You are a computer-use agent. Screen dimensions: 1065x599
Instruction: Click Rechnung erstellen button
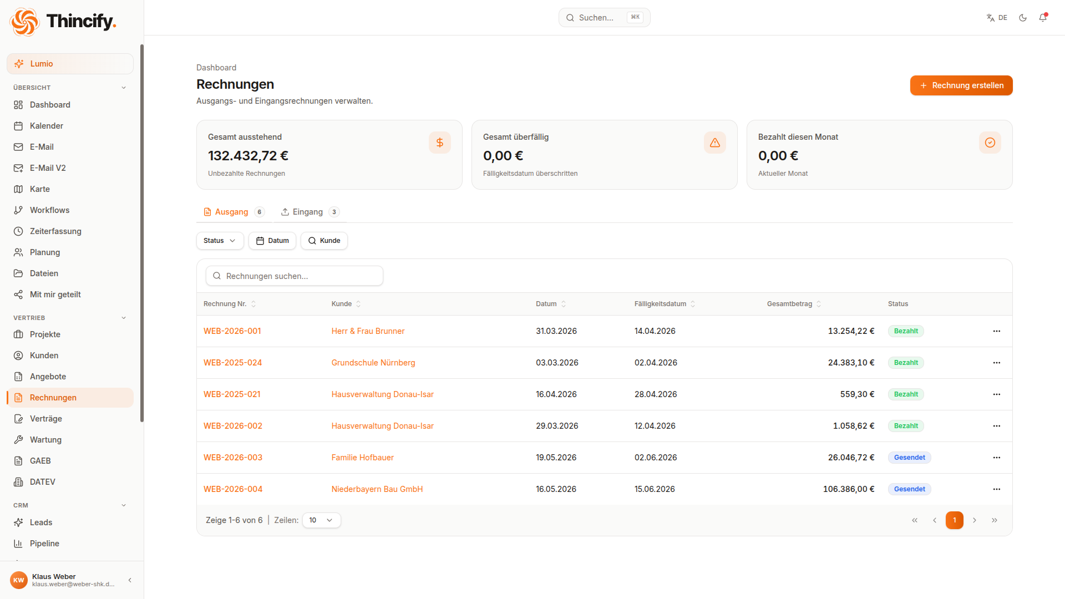click(x=961, y=85)
